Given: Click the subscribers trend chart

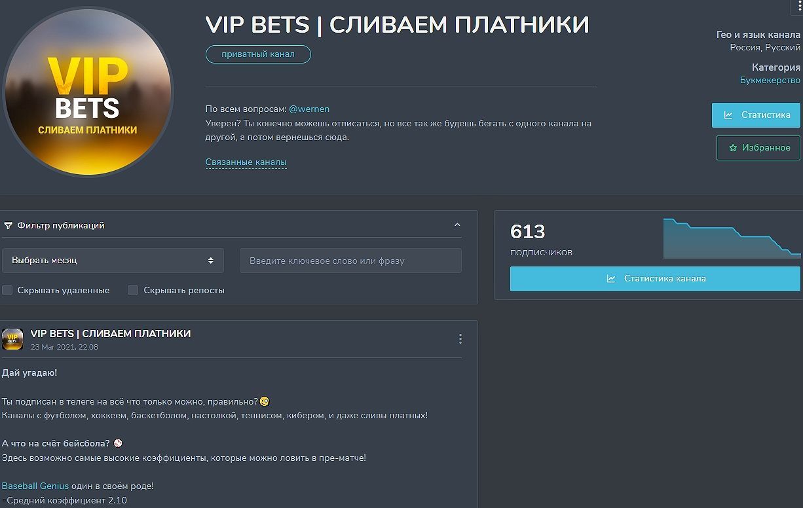Looking at the screenshot, I should 732,238.
